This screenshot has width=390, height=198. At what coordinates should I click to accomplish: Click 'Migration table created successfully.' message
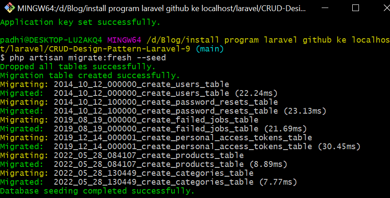[90, 75]
